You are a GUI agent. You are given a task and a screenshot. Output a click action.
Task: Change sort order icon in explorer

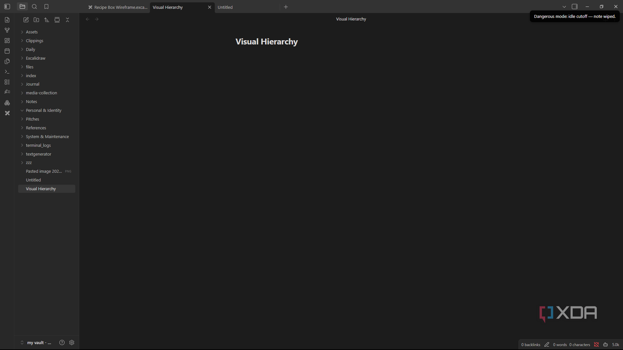[47, 20]
